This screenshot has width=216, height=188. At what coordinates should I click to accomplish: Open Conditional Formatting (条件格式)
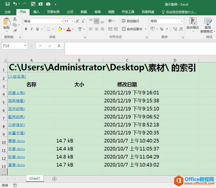(x=193, y=23)
